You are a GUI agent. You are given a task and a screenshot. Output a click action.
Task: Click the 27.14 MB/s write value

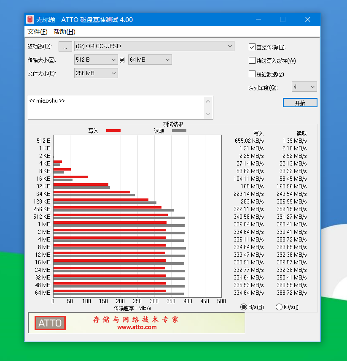pos(250,163)
